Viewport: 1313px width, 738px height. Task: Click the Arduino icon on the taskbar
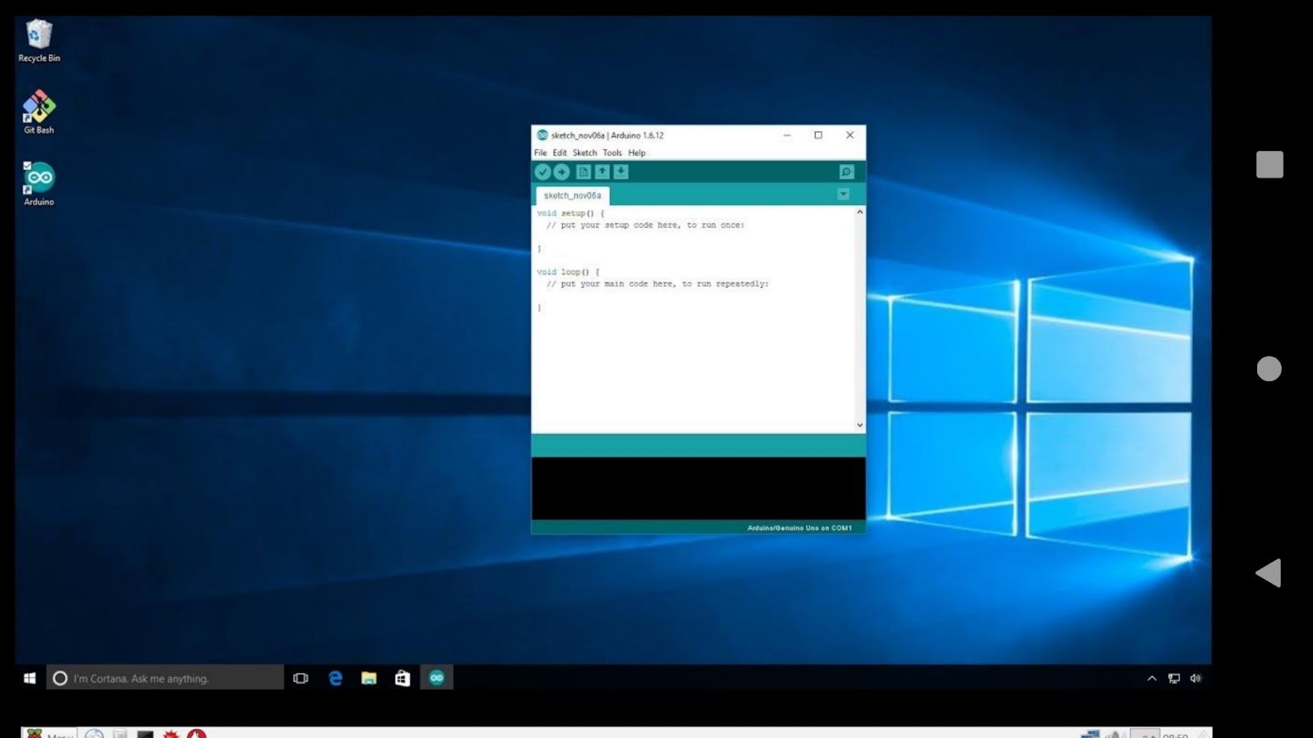pos(437,677)
